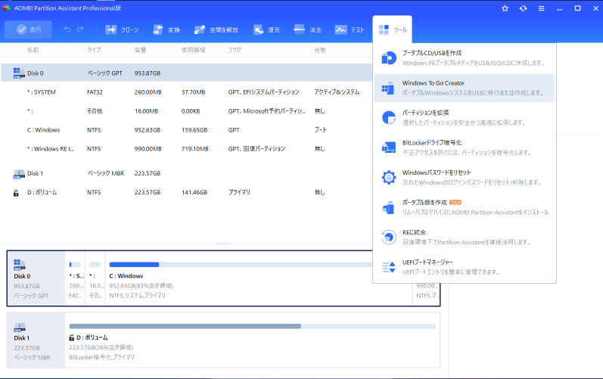This screenshot has height=379, width=603.
Task: Select Reset Windows password (Windowsパスワードをリセット) entry
Action: [x=465, y=178]
